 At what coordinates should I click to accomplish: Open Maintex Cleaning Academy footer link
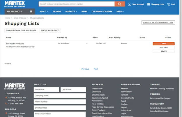coord(162,89)
